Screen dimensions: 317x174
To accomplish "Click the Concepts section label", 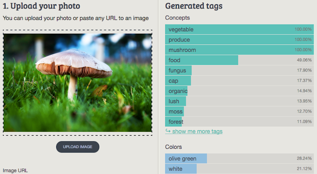I will [x=178, y=18].
